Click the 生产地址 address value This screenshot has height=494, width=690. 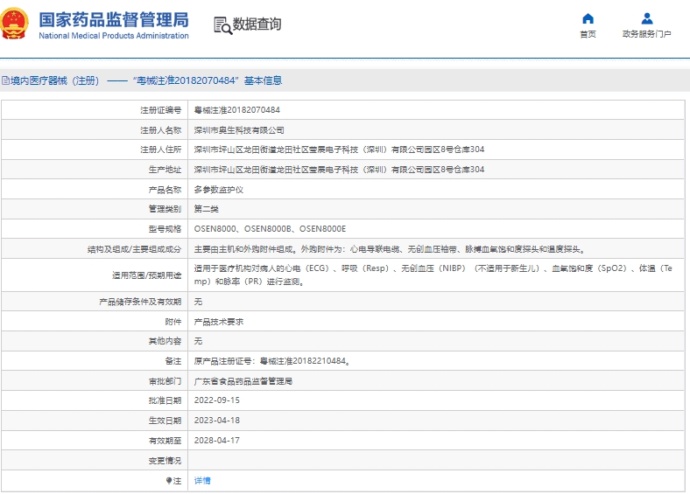pyautogui.click(x=339, y=170)
